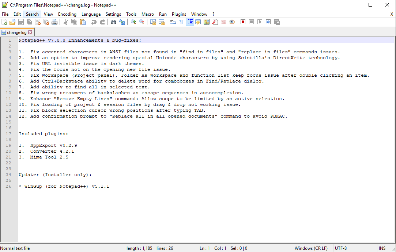Create a new file using the New toolbar icon

click(x=4, y=22)
